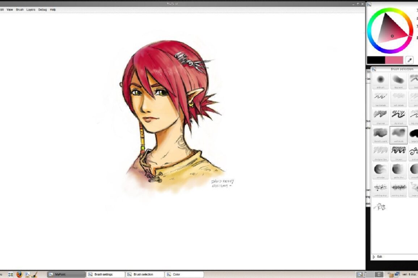The height and width of the screenshot is (278, 418).
Task: Choose the hard details pencil brush
Action: pyautogui.click(x=380, y=97)
